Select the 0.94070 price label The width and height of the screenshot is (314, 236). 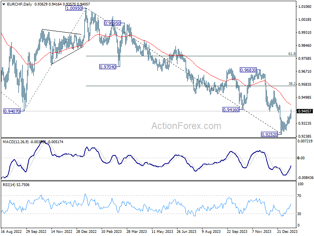[x=12, y=111]
